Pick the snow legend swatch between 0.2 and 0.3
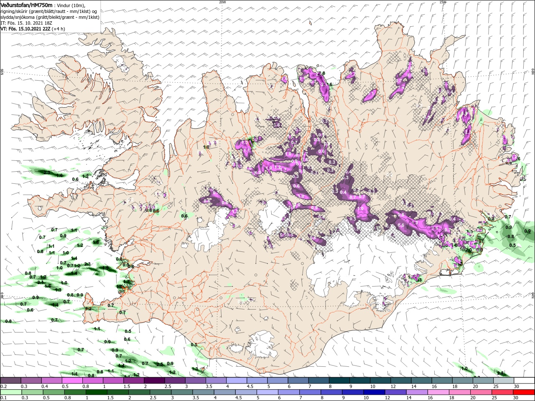Viewport: 535px width, 401px height. [x=10, y=381]
